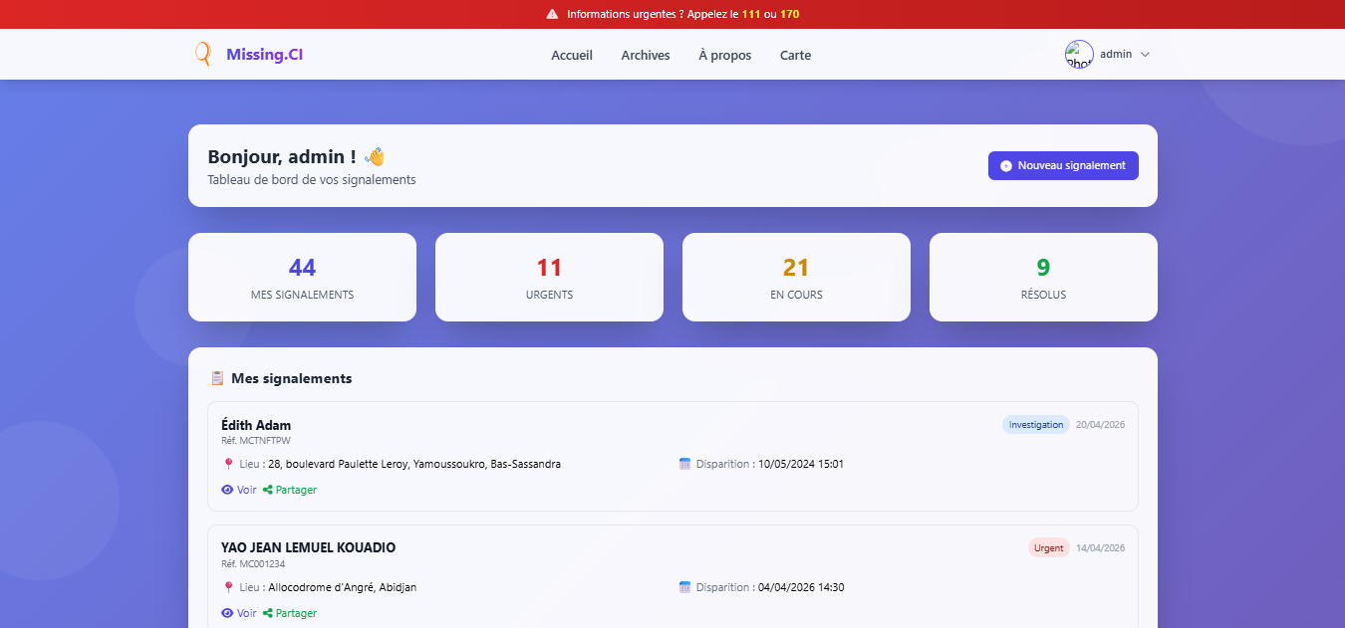1345x628 pixels.
Task: Expand the admin user dropdown chevron
Action: (x=1145, y=55)
